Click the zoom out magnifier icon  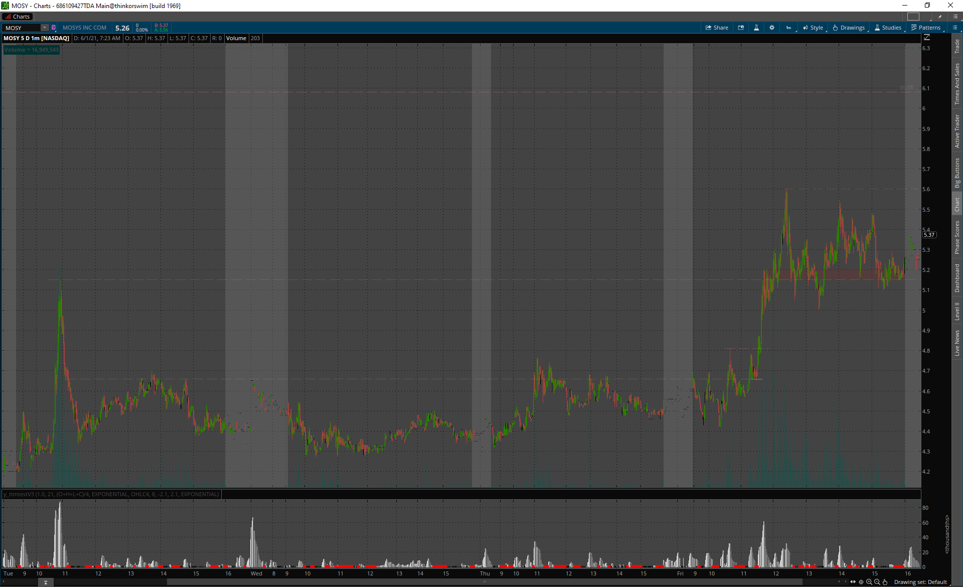click(x=877, y=582)
